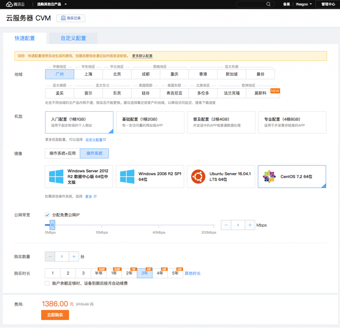
Task: Select the 曼谷 region
Action: pyautogui.click(x=260, y=74)
